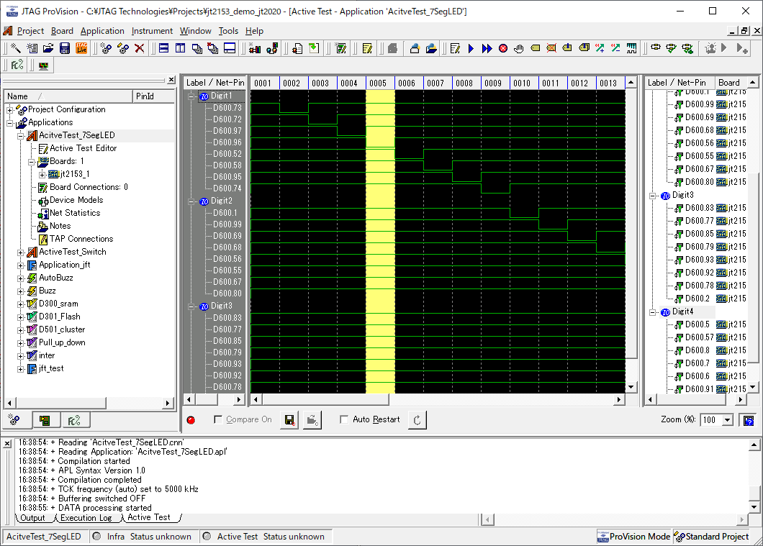Expand ActiveTest_Switch tree node

point(20,252)
